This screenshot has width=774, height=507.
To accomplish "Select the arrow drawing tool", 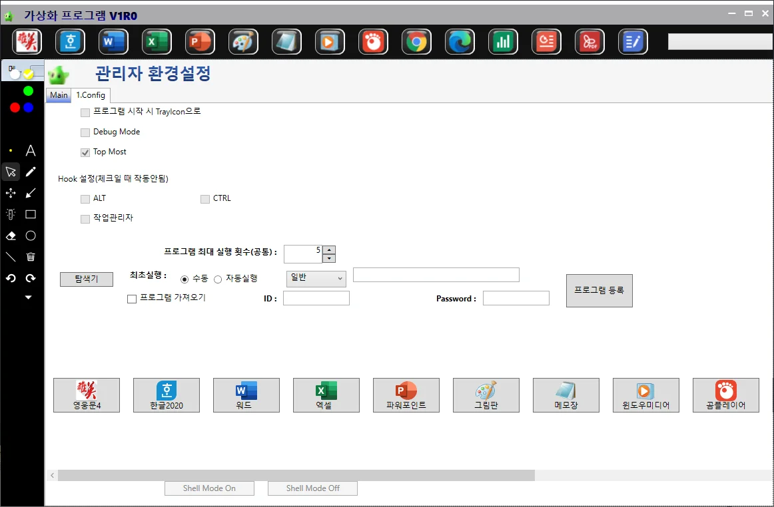I will coord(31,193).
